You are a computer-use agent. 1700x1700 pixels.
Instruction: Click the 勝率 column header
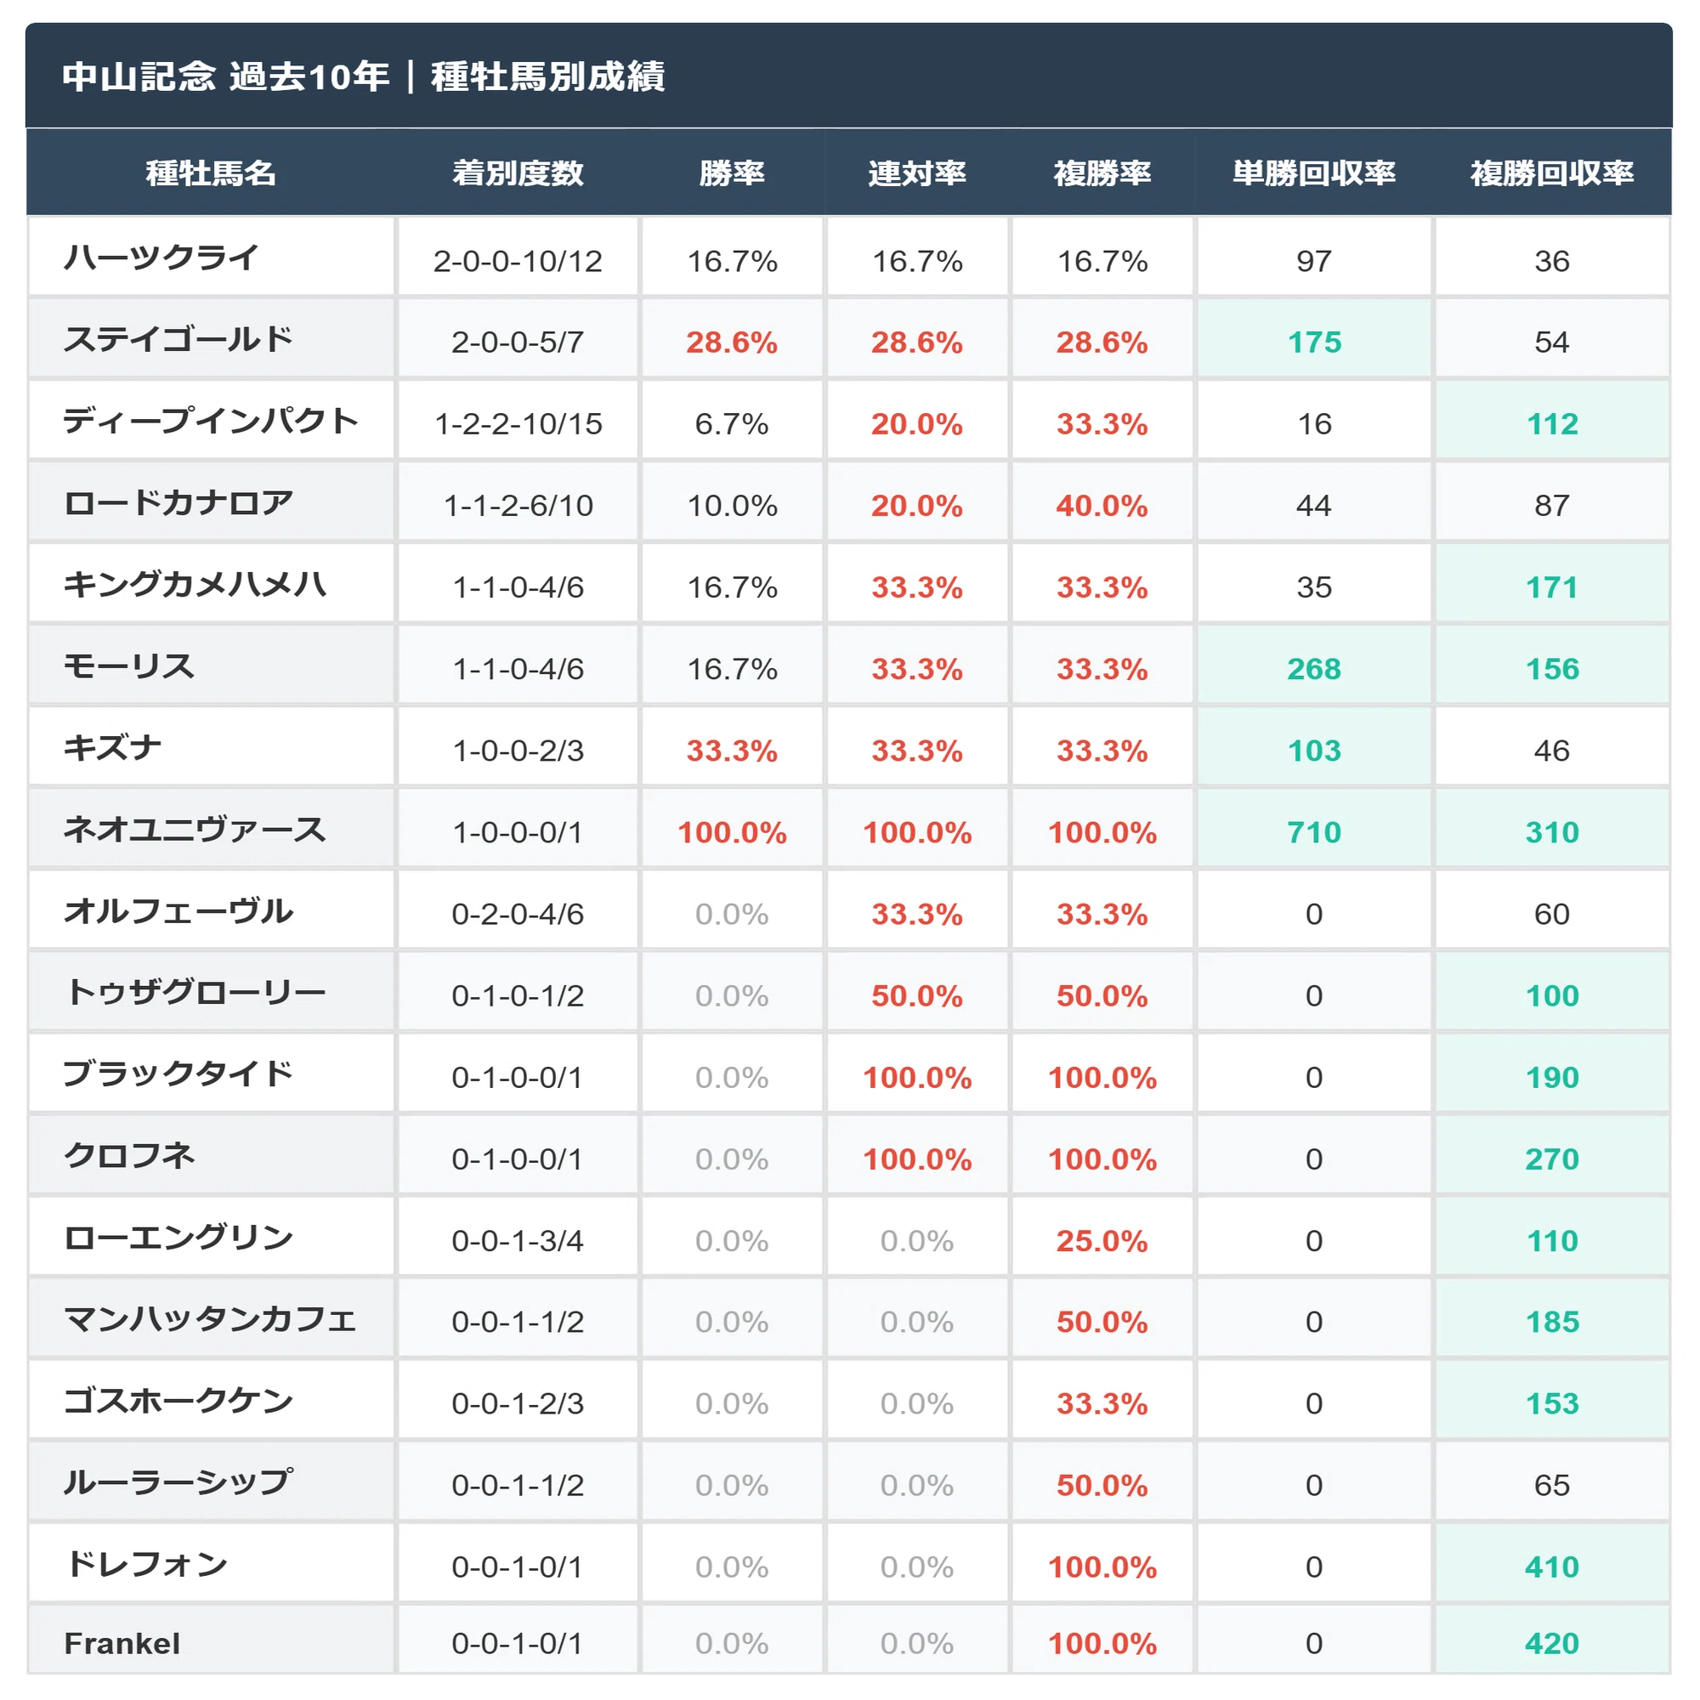point(732,173)
